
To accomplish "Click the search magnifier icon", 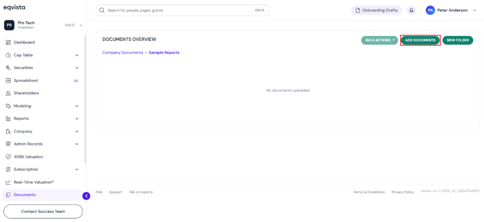I will (102, 10).
